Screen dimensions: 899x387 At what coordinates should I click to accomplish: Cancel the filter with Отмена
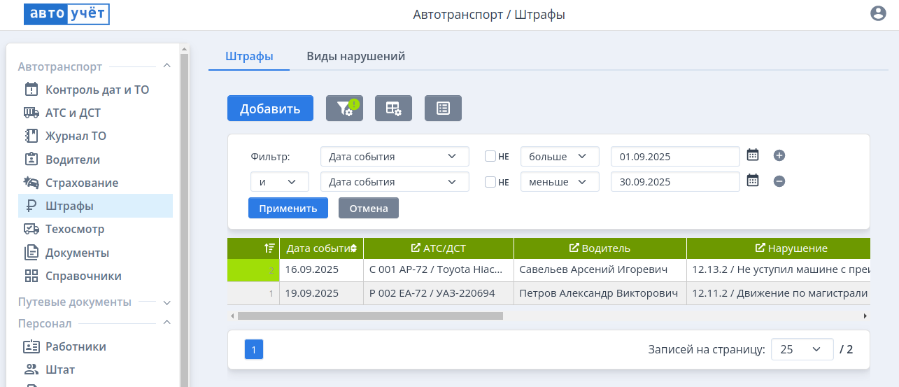[369, 208]
